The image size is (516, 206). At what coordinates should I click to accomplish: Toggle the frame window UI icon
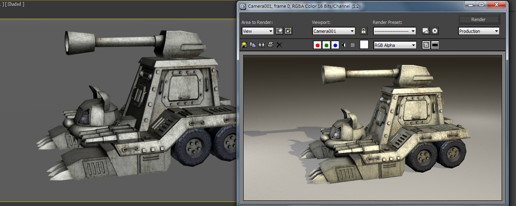pyautogui.click(x=435, y=45)
